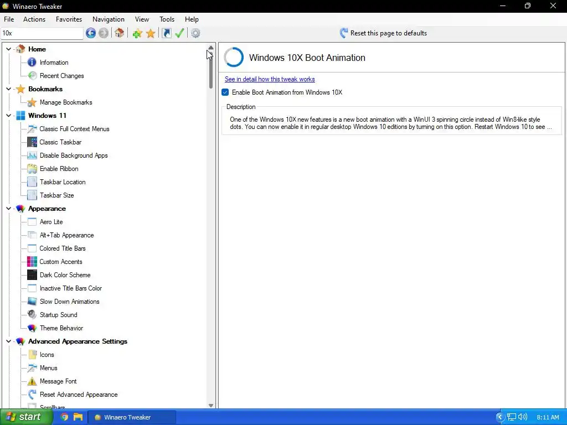Expand hidden tray icons arrow
Image resolution: width=567 pixels, height=425 pixels.
pos(500,417)
